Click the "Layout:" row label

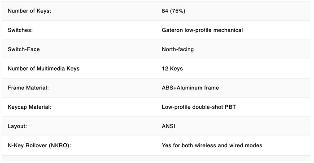(17, 126)
